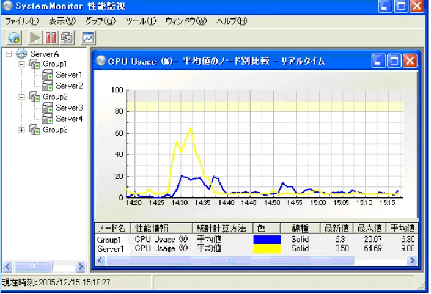Click the legend table left scroll arrow
431x294 pixels.
(100, 260)
